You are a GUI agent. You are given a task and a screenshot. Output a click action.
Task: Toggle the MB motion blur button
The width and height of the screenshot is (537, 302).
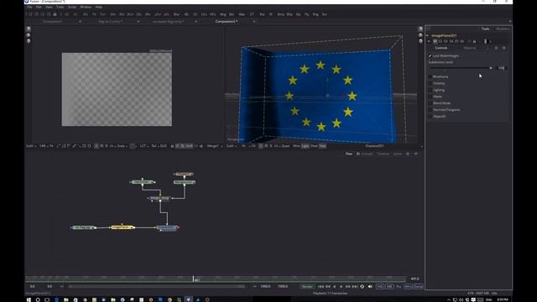[389, 287]
